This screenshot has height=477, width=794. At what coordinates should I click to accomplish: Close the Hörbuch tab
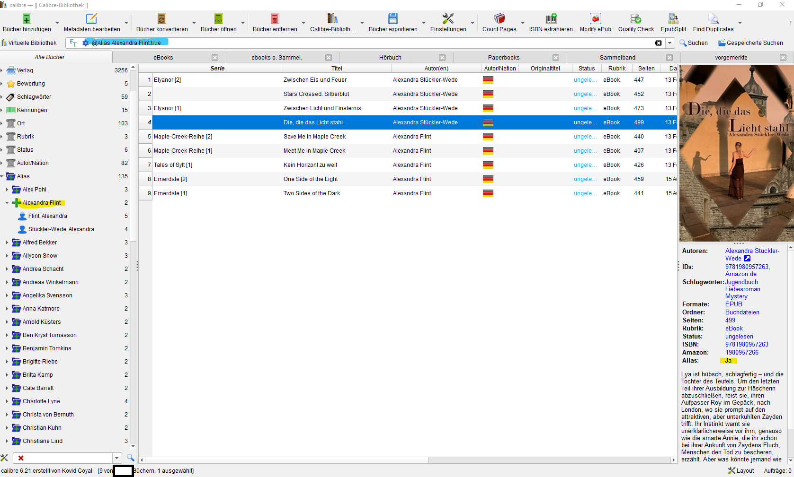click(442, 58)
